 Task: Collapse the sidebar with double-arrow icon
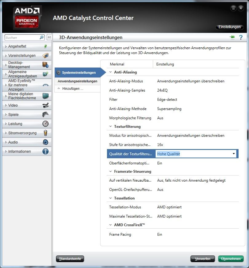[x=49, y=37]
